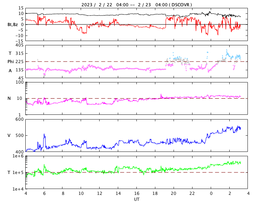Click the '405' tick label
Screen dimensions: 253x202
19,45
